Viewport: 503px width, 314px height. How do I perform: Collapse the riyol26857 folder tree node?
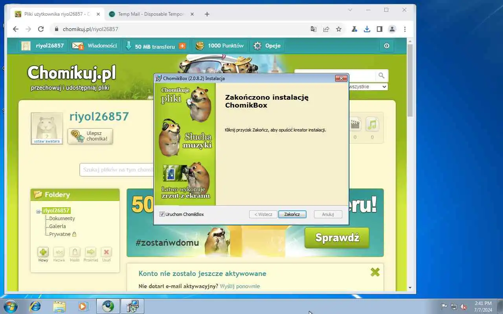[x=39, y=211]
